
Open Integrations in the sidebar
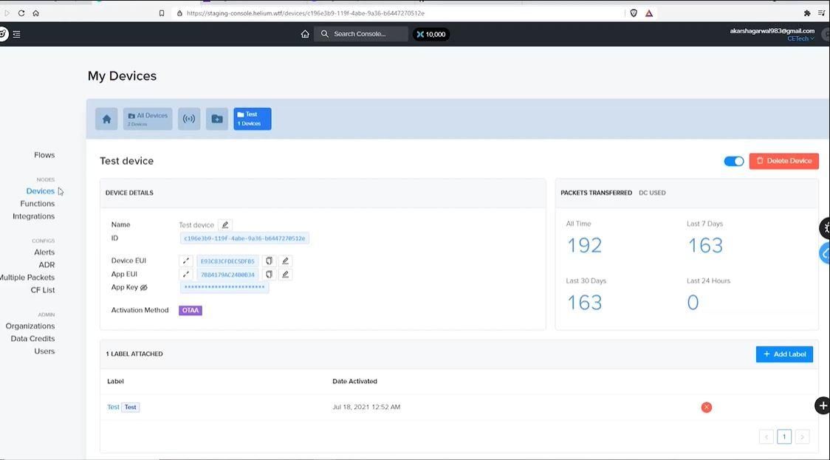point(33,216)
